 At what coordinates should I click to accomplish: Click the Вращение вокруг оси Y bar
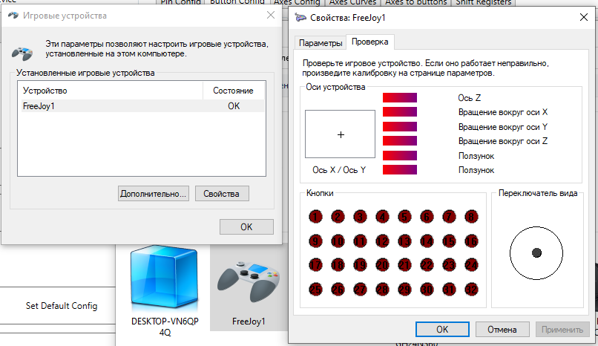[x=400, y=127]
